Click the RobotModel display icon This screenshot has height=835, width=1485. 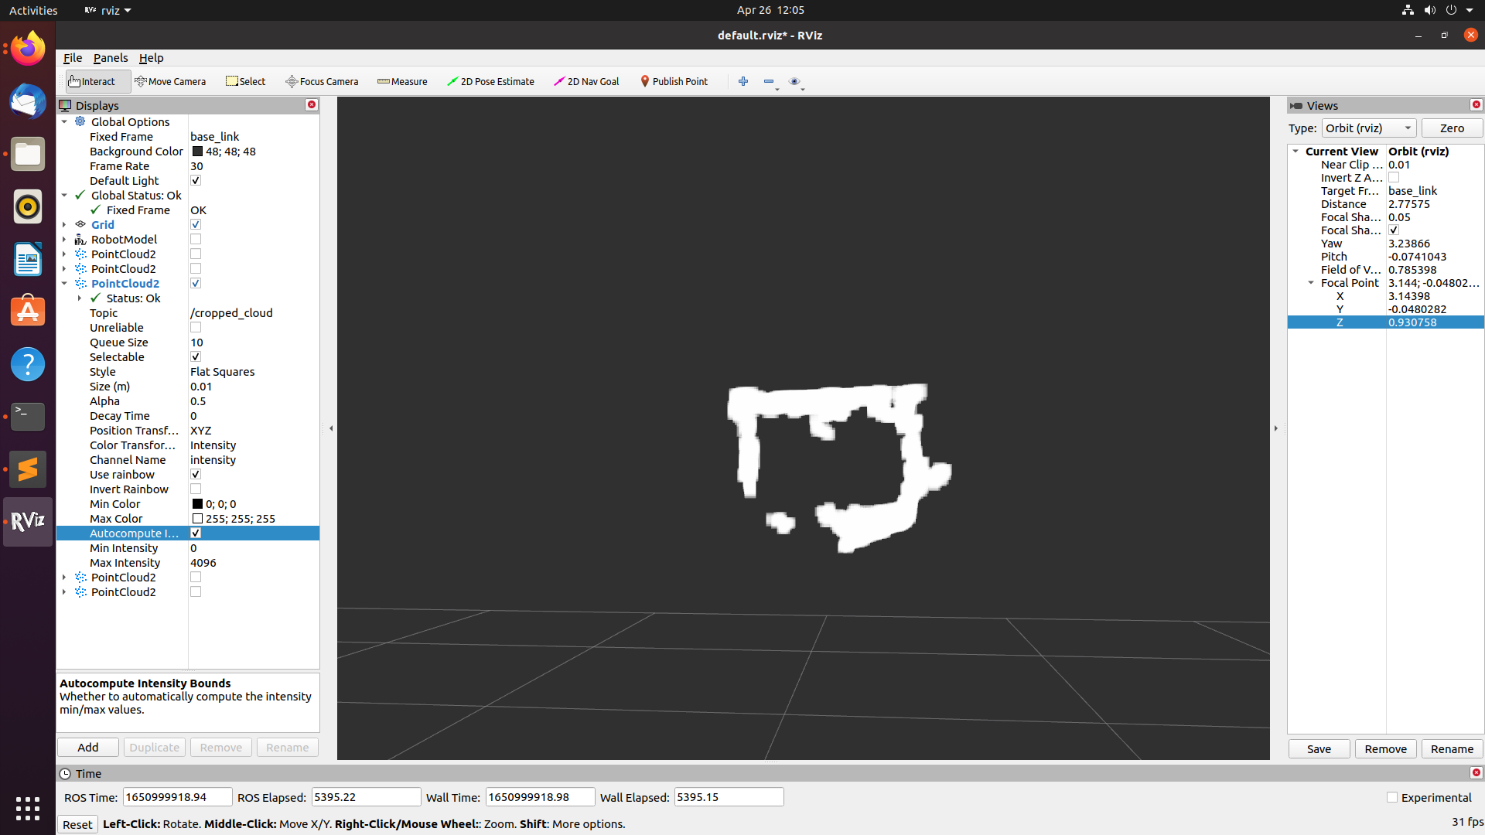point(80,240)
